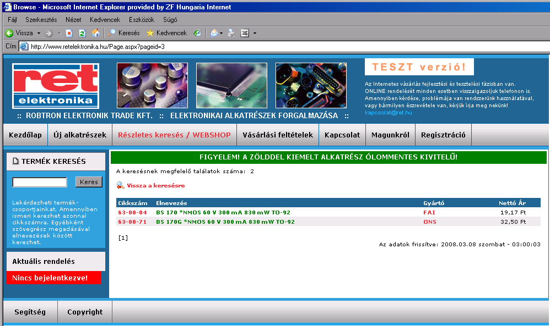Click the Nettó Ár column header
Viewport: 550px width, 326px height.
tap(512, 203)
